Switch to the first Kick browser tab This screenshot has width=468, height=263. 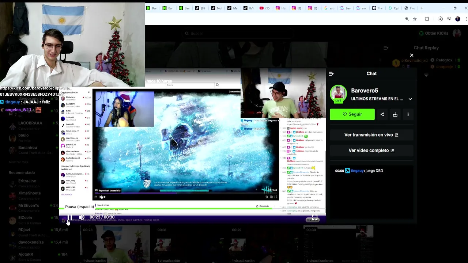click(151, 8)
